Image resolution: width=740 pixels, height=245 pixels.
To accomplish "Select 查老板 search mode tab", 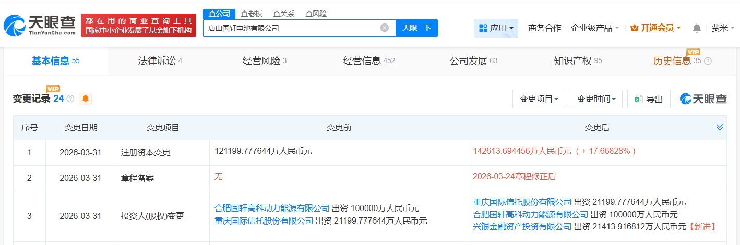I will point(252,14).
